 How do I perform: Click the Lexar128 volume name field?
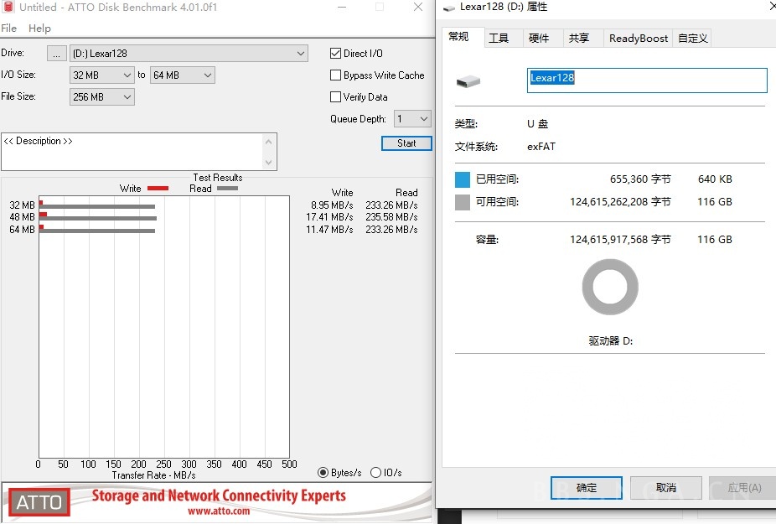[x=645, y=80]
